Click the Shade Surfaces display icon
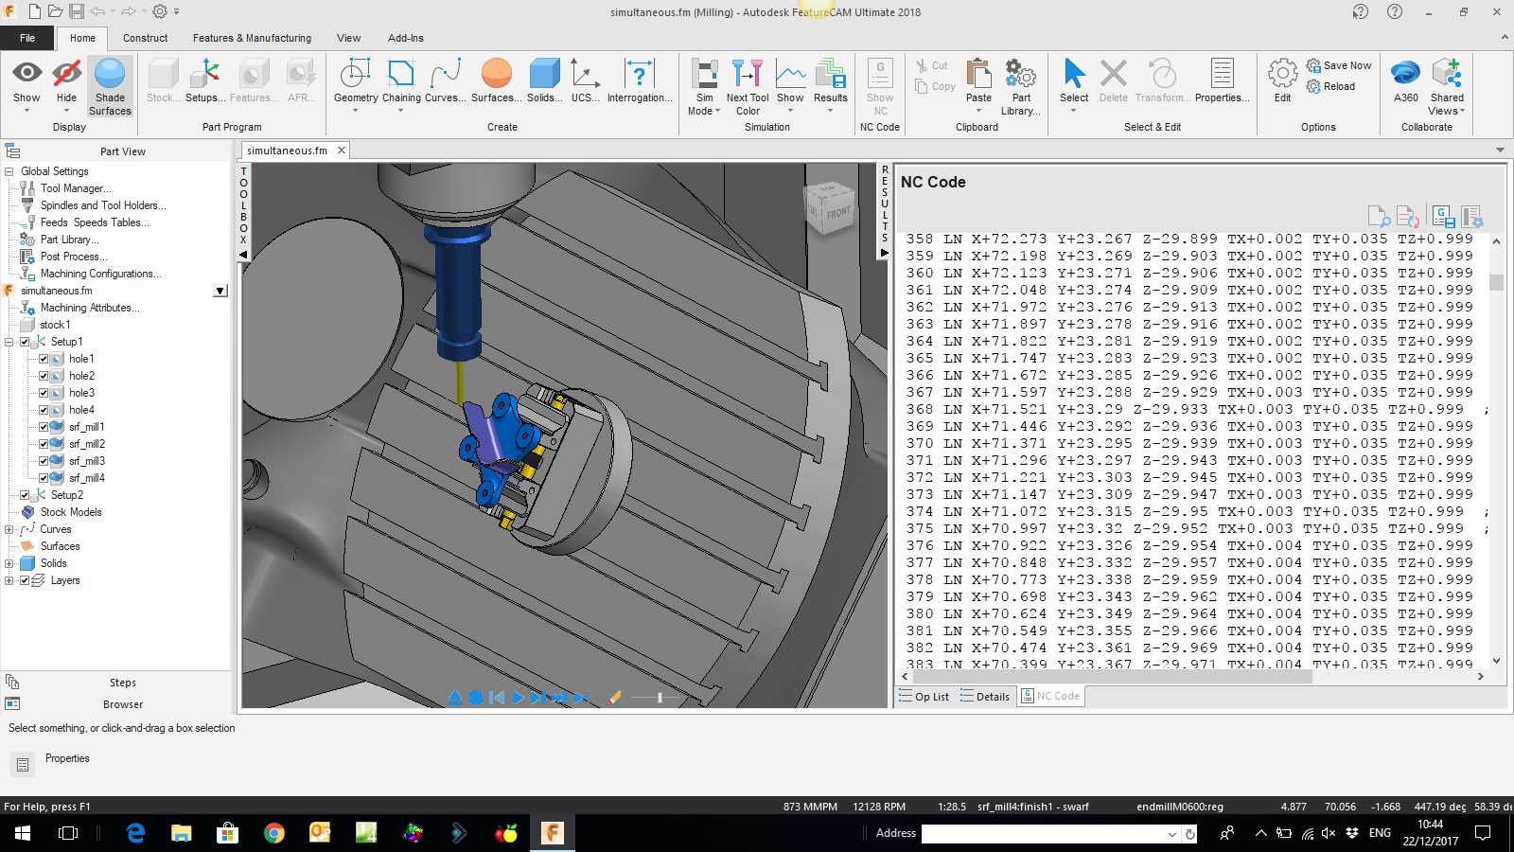 tap(110, 86)
